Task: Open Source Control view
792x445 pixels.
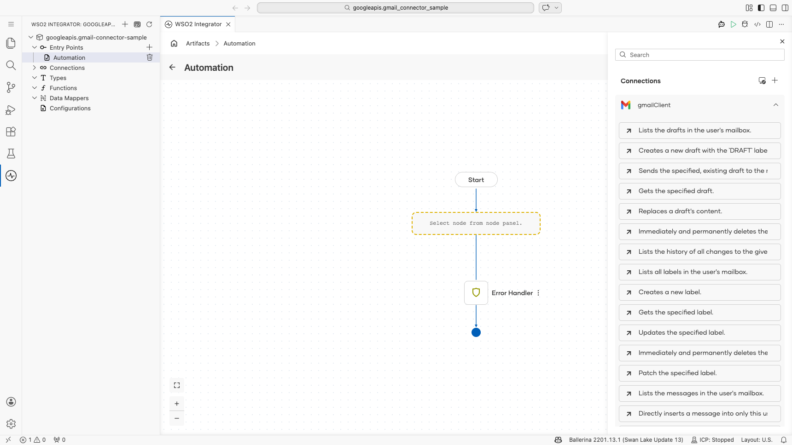Action: click(11, 87)
